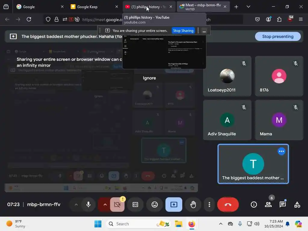Open tracking protection shield icon
Screen dimensions: 308x231
[48, 19]
